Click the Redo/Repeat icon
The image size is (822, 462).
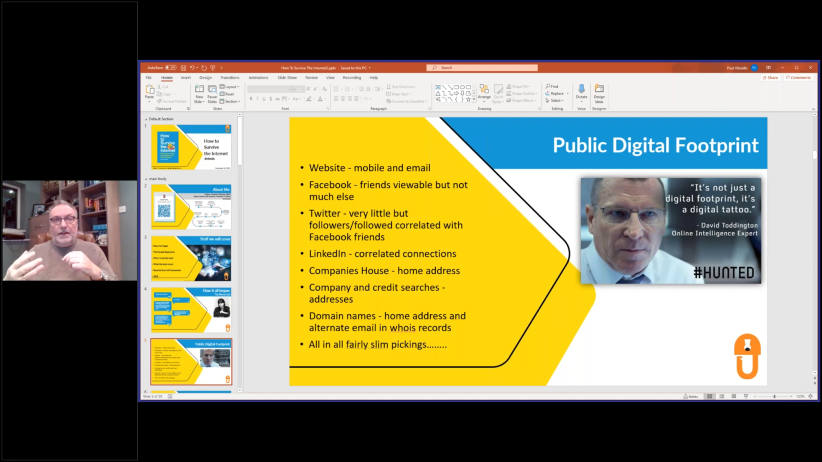(x=204, y=68)
